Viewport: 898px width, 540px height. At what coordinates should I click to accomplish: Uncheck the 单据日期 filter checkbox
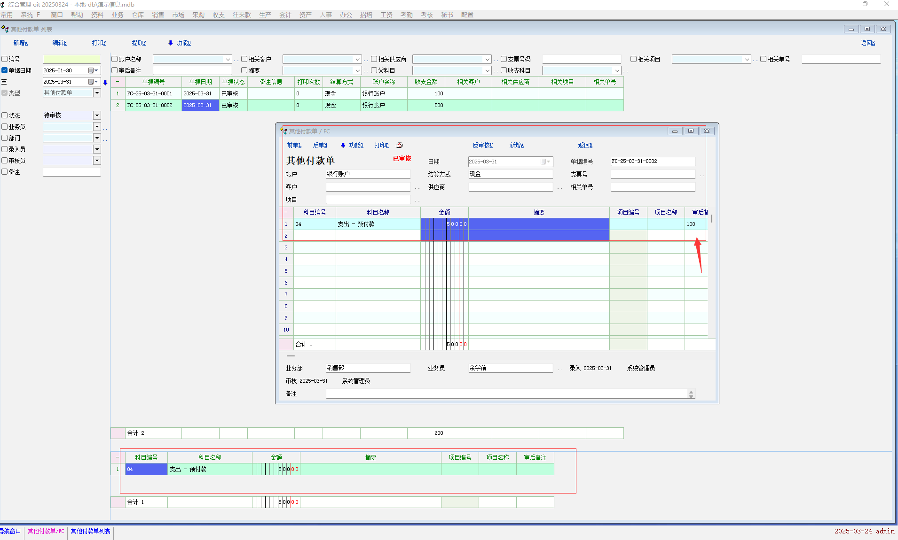point(5,70)
